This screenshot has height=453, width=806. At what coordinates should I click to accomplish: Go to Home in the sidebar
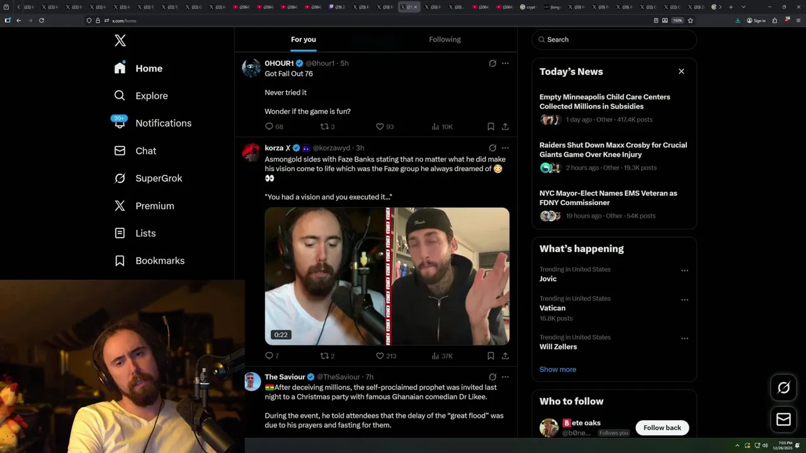click(139, 68)
